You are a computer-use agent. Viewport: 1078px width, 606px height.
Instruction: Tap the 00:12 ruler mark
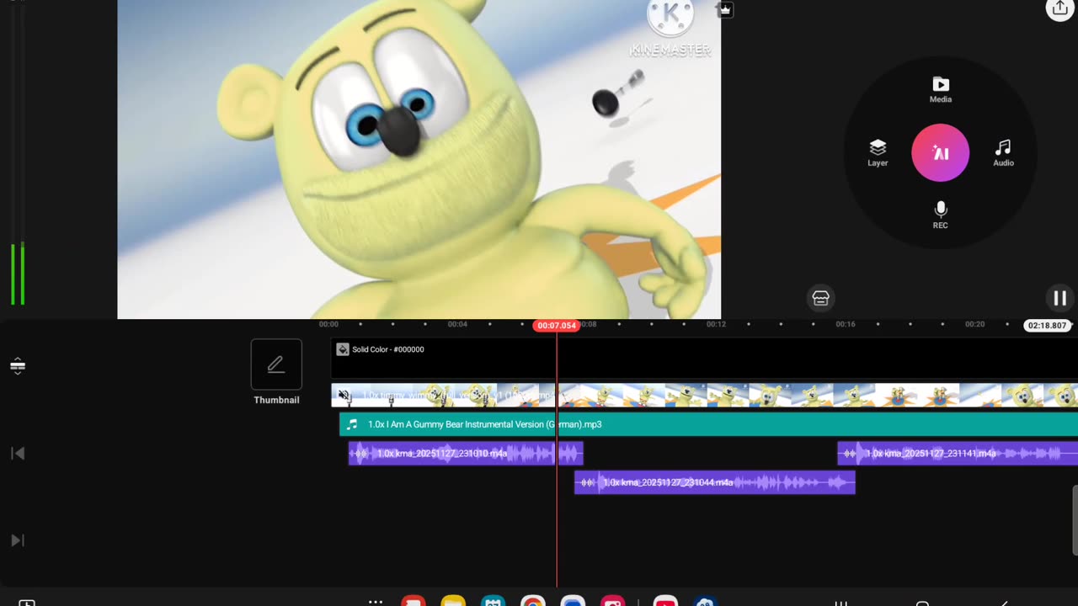pos(716,324)
